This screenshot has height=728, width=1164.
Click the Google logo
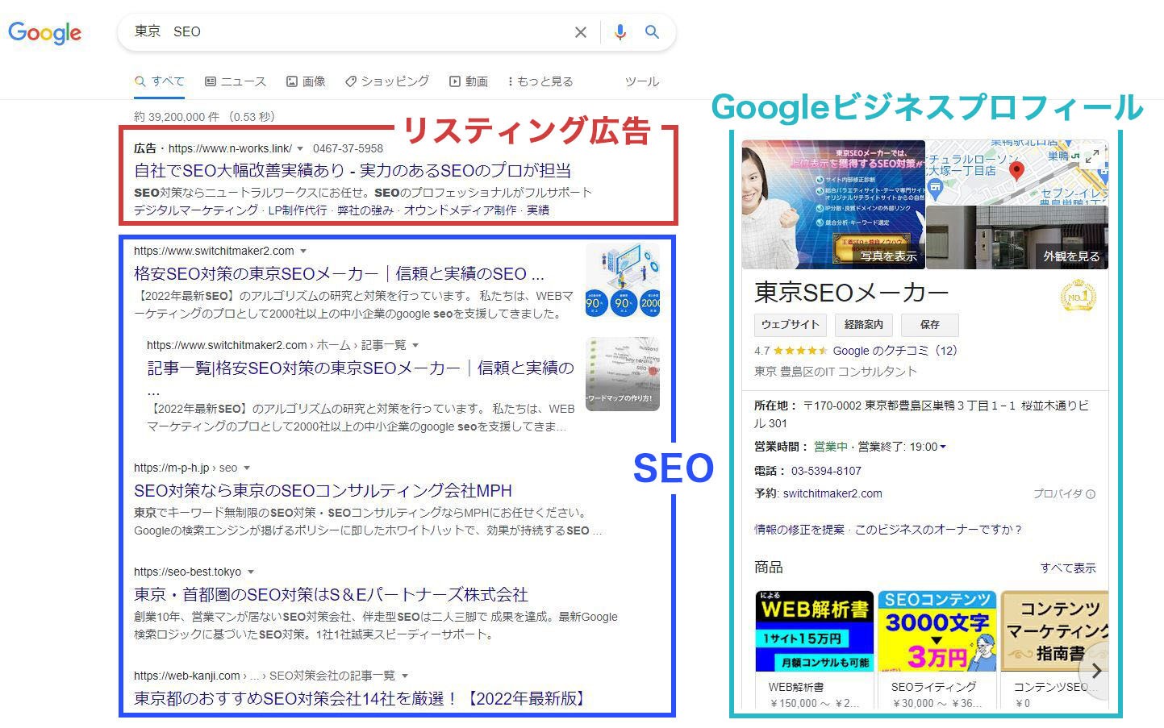click(44, 32)
